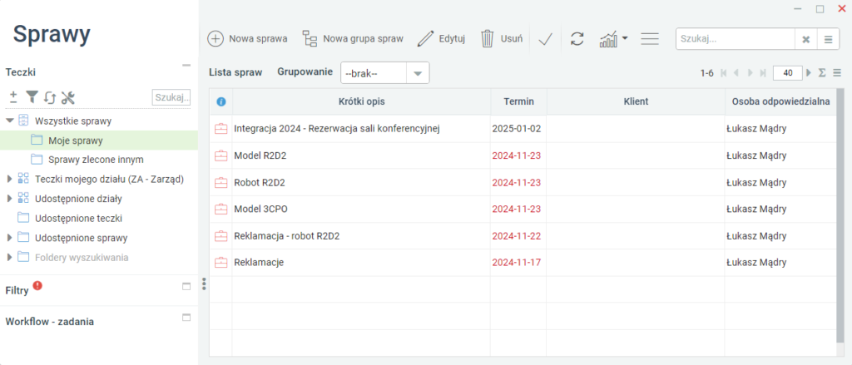Click the red alert icon next to Filtry
Image resolution: width=852 pixels, height=365 pixels.
click(37, 285)
